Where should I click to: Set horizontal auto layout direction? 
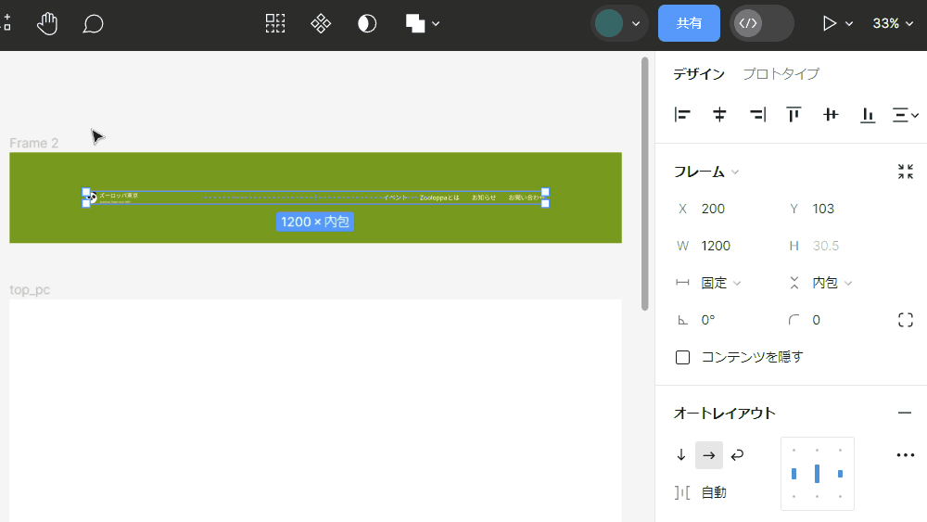(709, 454)
